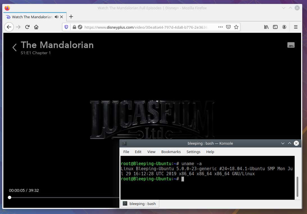Open Firefox hamburger menu
The image size is (307, 214).
[x=296, y=27]
